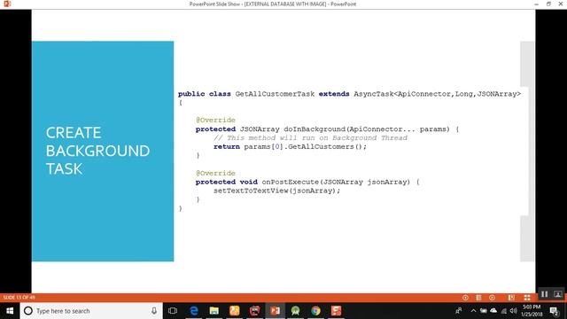
Task: Switch to Slide Sorter grid view
Action: (527, 298)
